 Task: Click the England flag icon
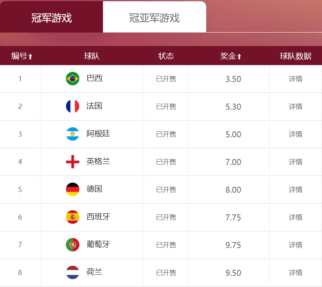(73, 162)
